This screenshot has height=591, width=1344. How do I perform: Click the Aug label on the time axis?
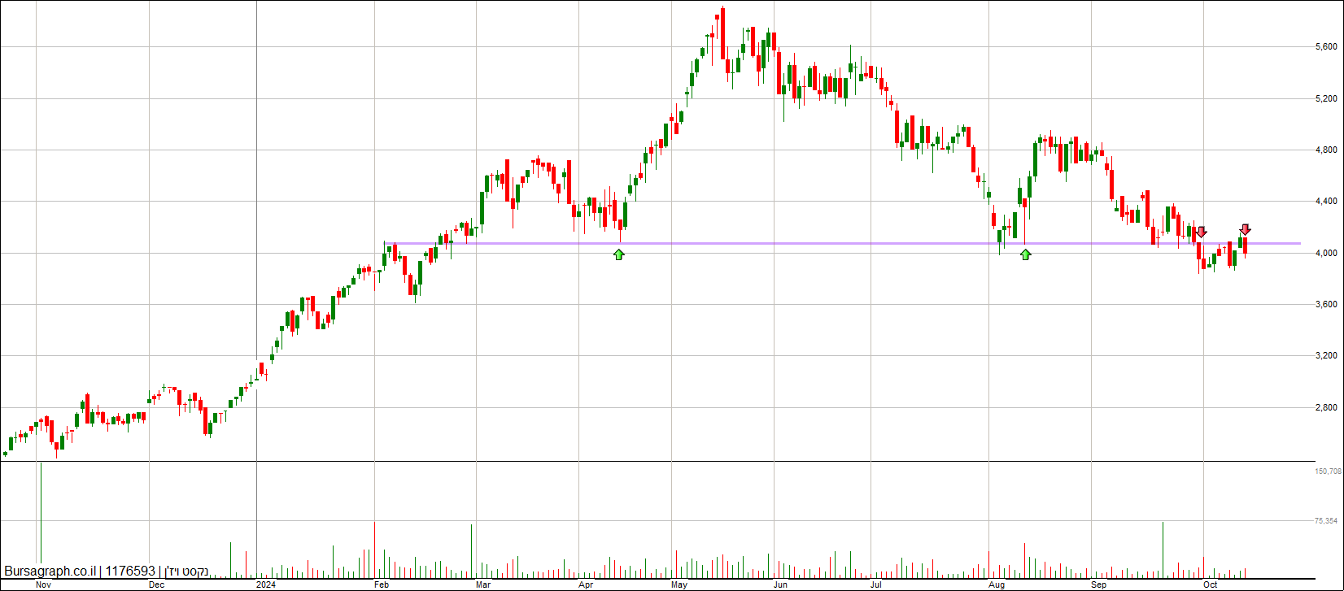tap(997, 584)
